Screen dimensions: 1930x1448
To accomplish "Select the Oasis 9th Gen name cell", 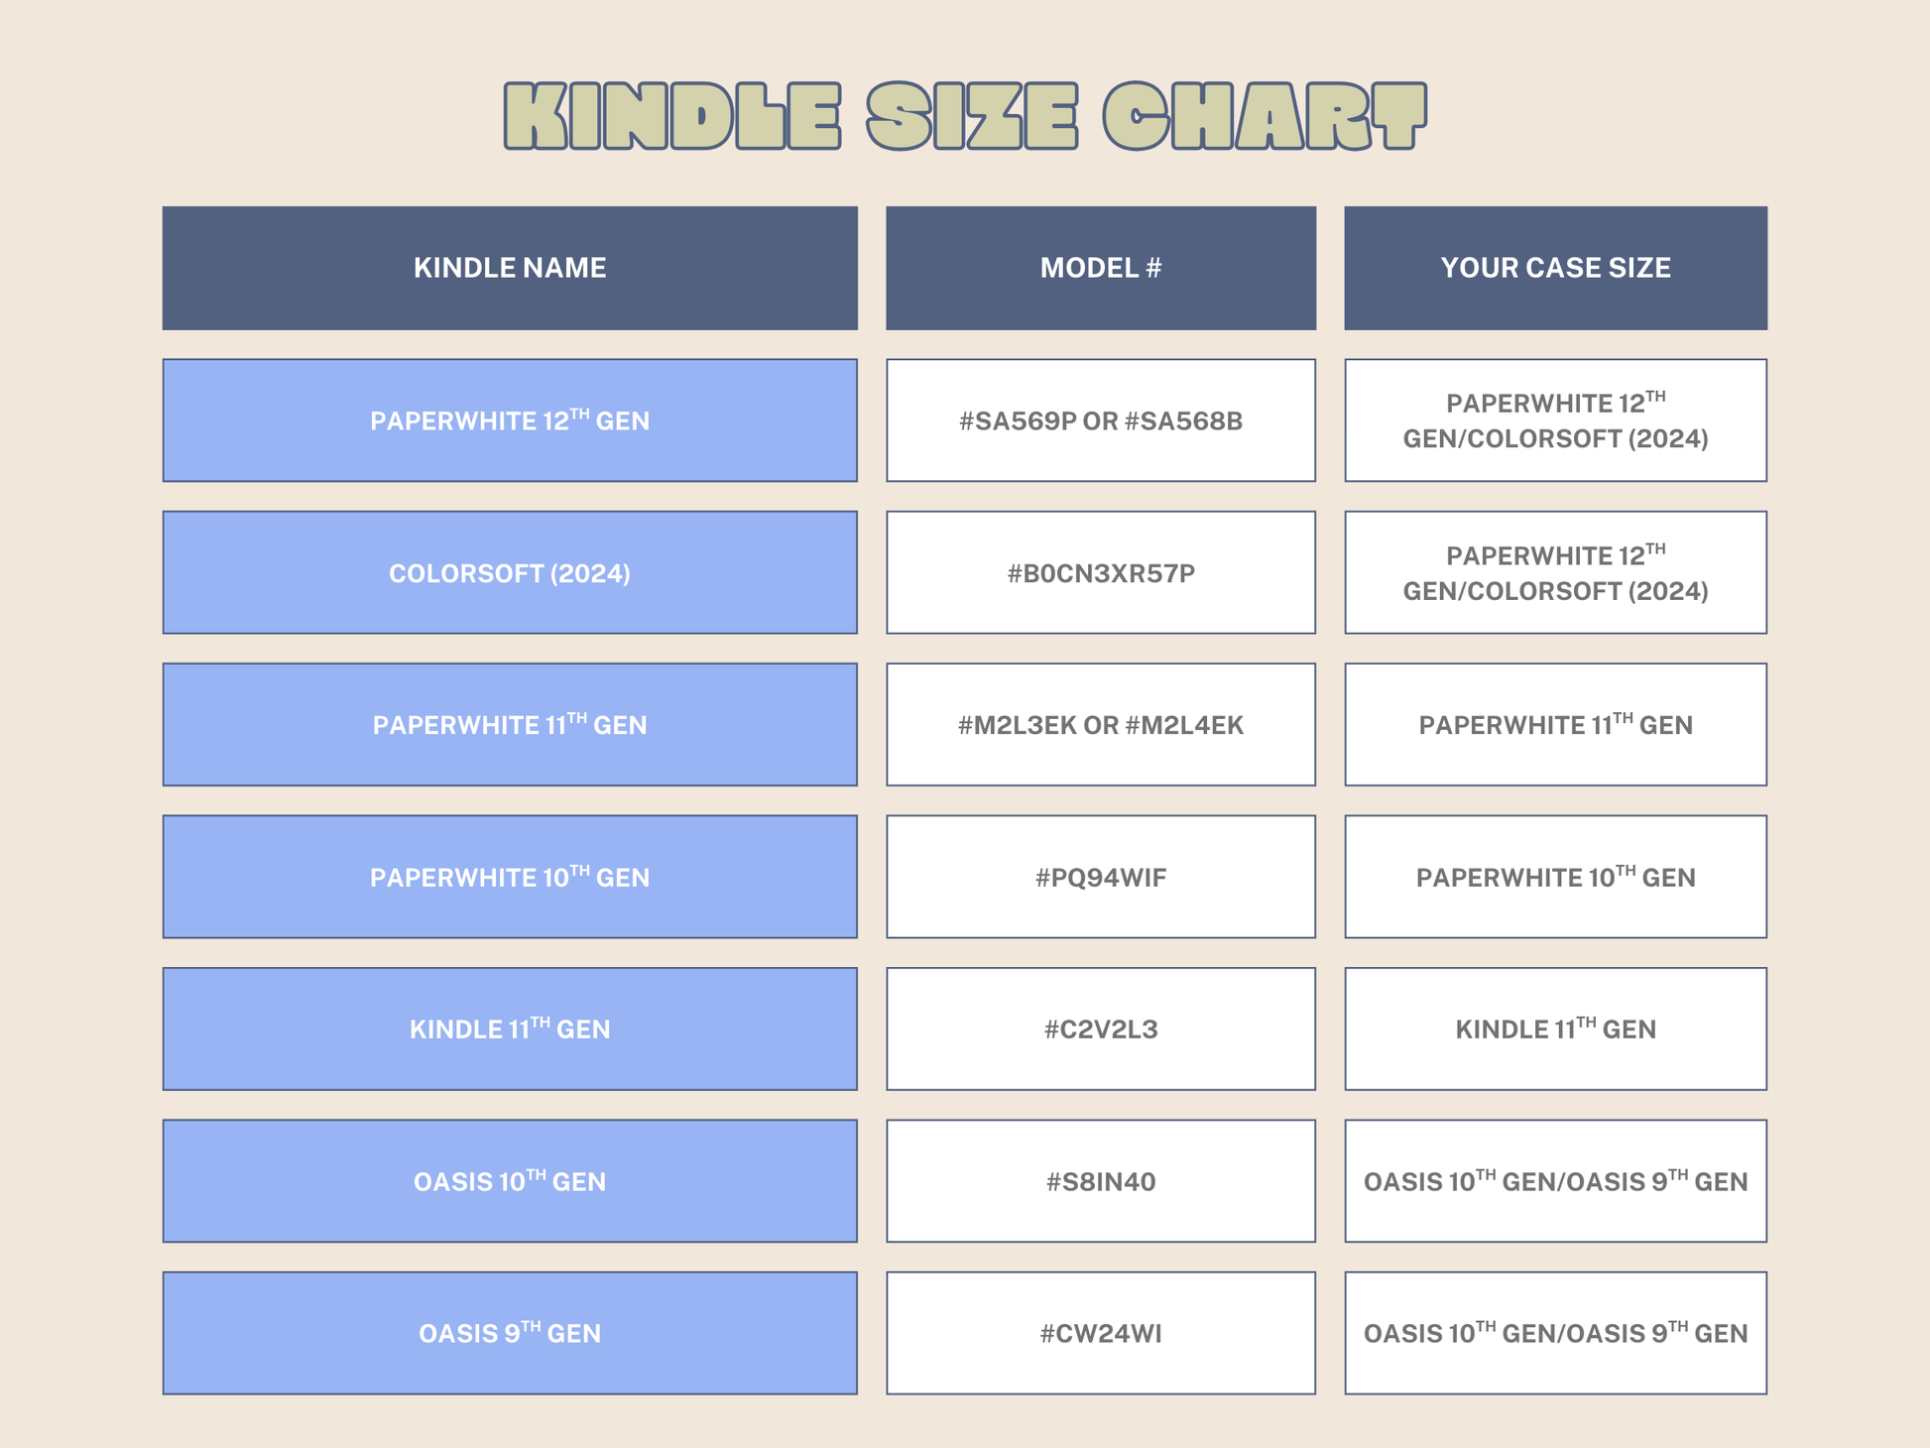I will coord(510,1333).
